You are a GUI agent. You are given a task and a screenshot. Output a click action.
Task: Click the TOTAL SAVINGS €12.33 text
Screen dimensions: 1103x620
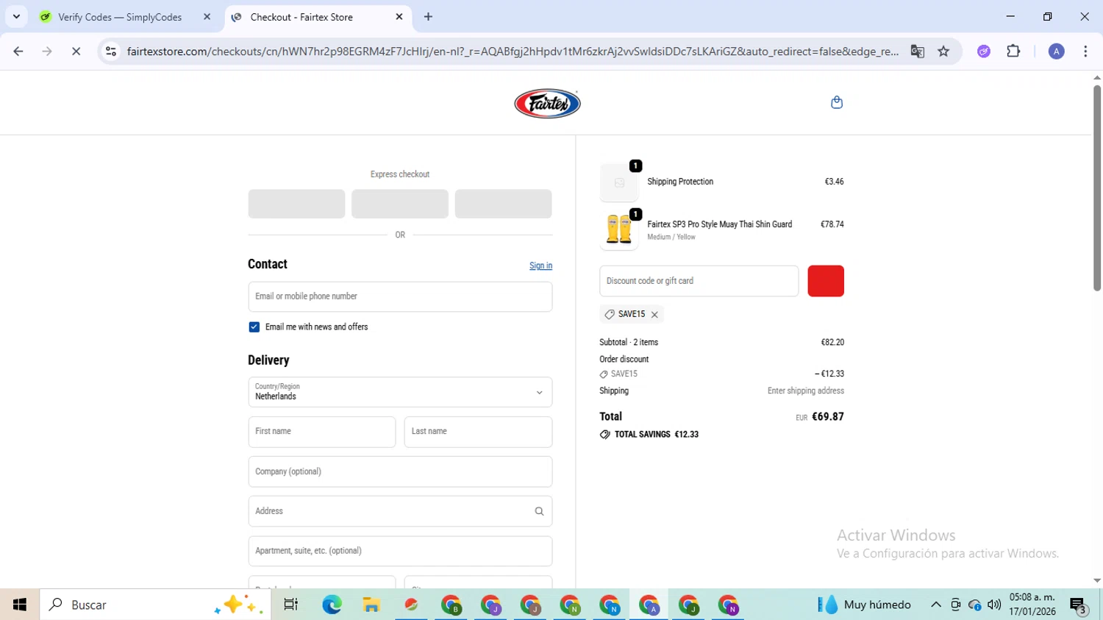pyautogui.click(x=656, y=435)
